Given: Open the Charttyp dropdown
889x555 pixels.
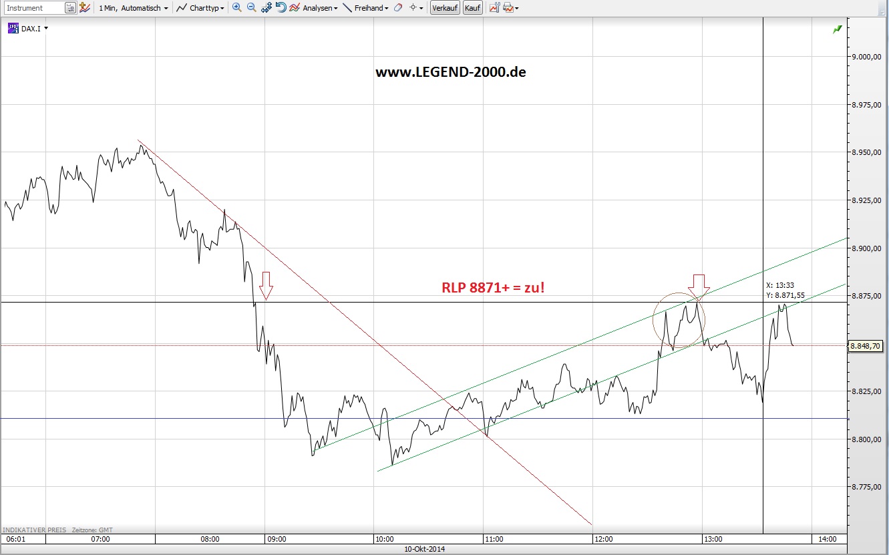Looking at the screenshot, I should click(200, 7).
